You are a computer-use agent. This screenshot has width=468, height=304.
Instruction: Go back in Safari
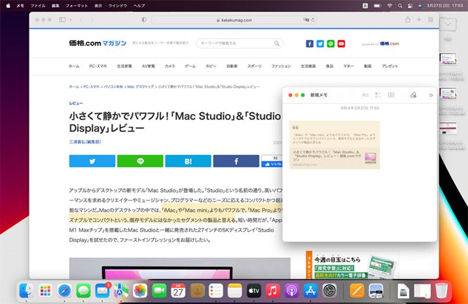(81, 20)
